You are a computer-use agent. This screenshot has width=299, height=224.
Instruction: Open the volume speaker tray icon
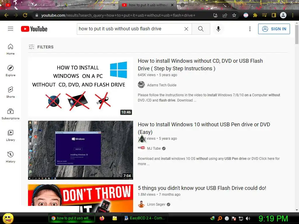click(248, 218)
